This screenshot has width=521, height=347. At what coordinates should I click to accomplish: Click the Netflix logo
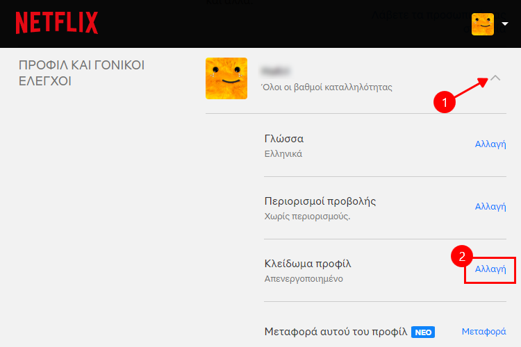(57, 23)
